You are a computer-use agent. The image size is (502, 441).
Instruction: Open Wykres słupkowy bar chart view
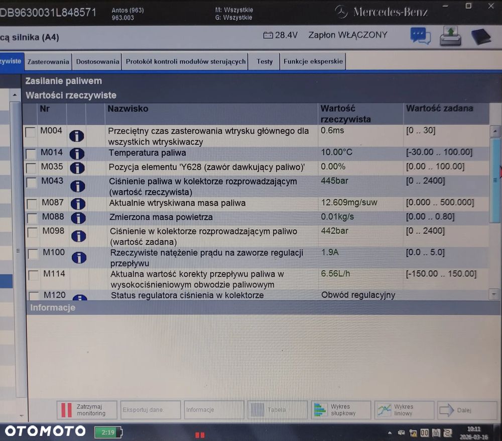[x=341, y=409]
